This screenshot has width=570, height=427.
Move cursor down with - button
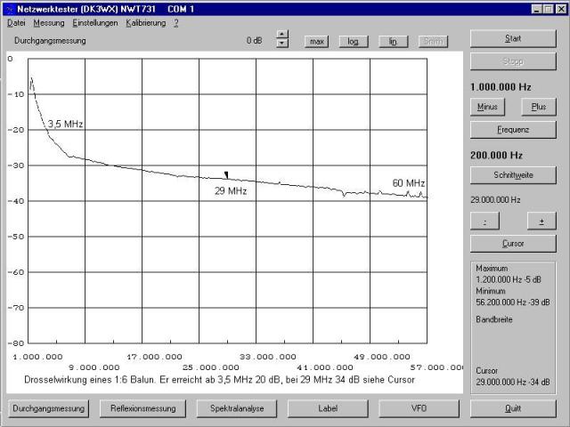tap(484, 221)
